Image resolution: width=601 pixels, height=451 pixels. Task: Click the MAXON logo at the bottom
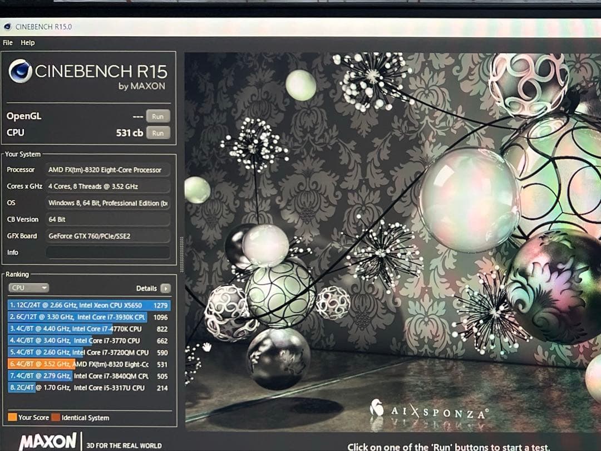pyautogui.click(x=48, y=442)
